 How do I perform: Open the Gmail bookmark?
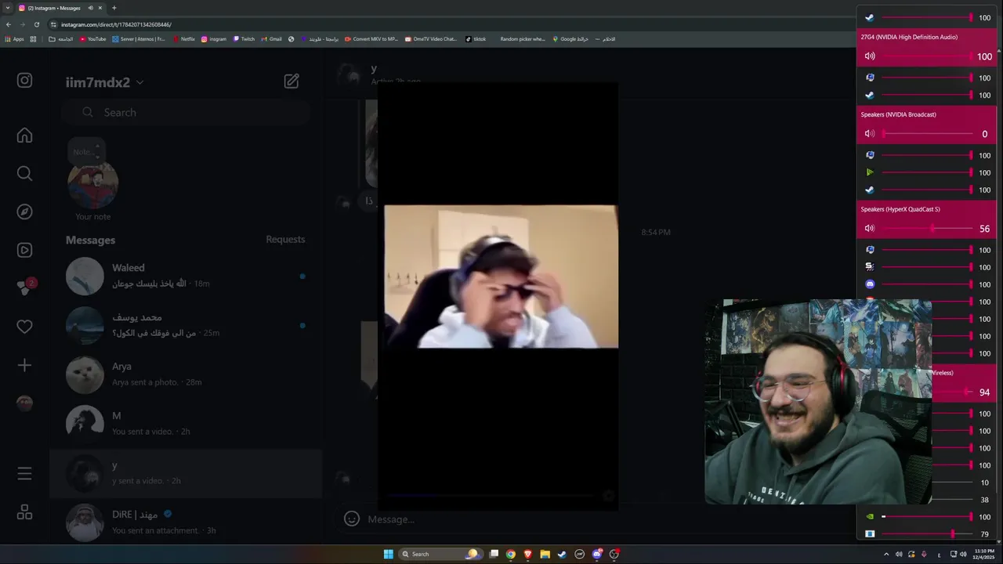271,39
